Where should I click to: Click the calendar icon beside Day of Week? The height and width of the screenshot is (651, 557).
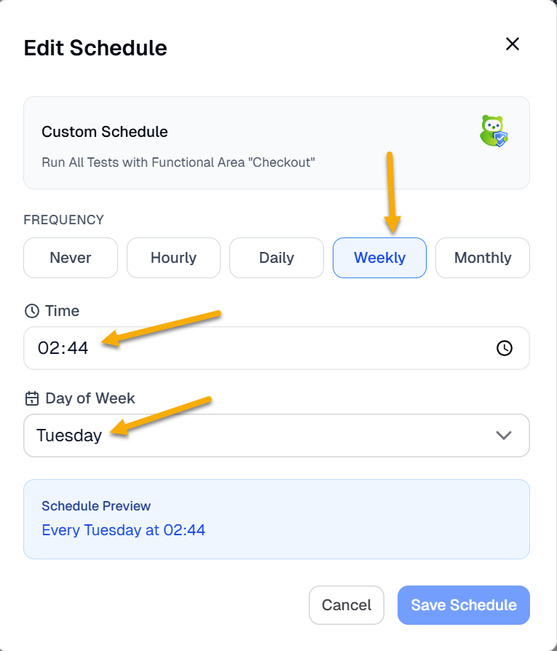click(31, 398)
